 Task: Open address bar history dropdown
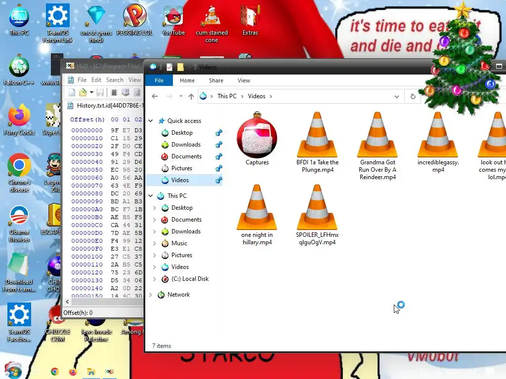coord(397,96)
